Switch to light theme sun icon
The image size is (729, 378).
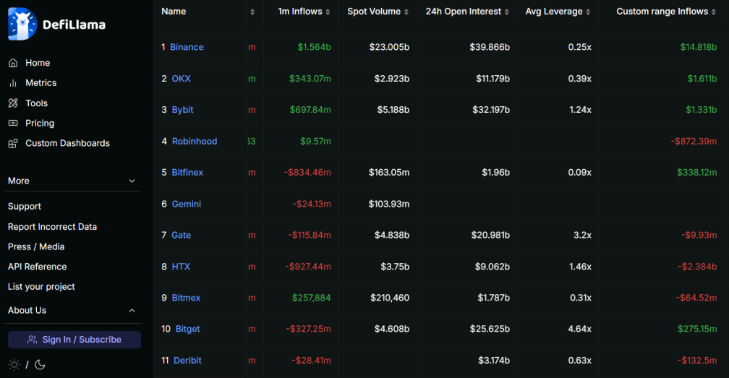coord(14,364)
